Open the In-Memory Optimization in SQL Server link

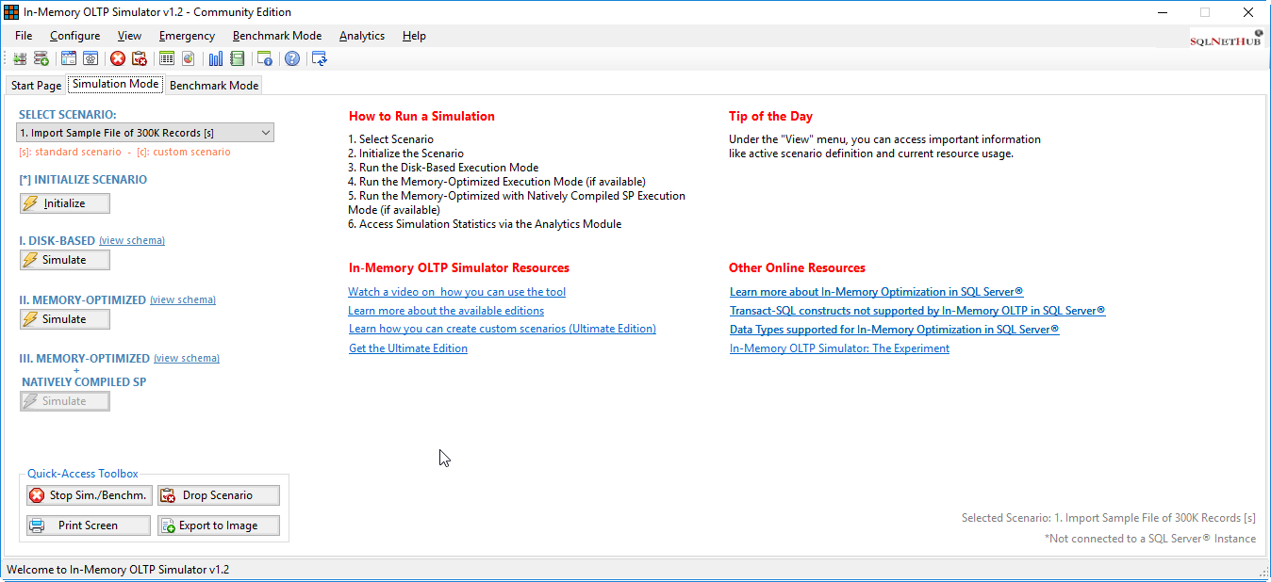coord(877,292)
